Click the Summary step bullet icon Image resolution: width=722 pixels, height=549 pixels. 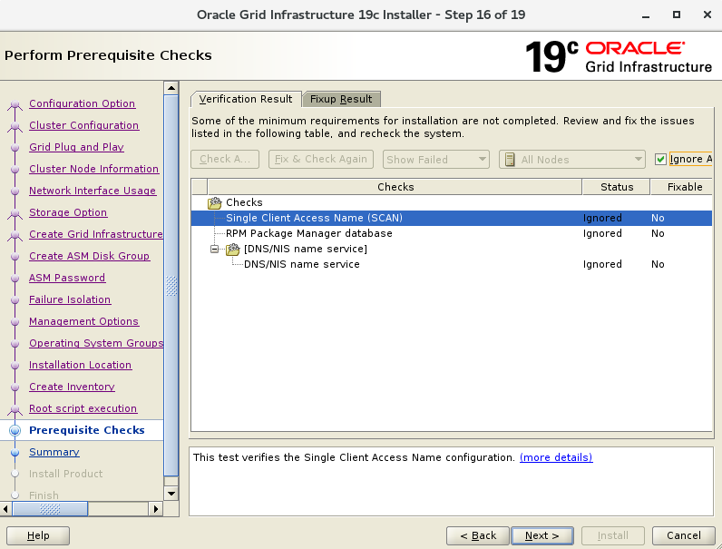pos(15,452)
